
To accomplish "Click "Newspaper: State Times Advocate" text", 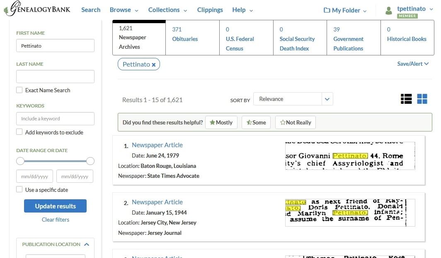I will (x=159, y=176).
